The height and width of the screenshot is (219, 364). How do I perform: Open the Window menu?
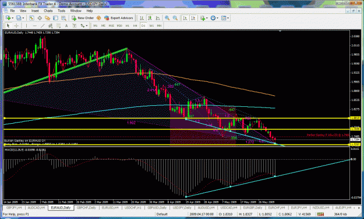coord(76,10)
